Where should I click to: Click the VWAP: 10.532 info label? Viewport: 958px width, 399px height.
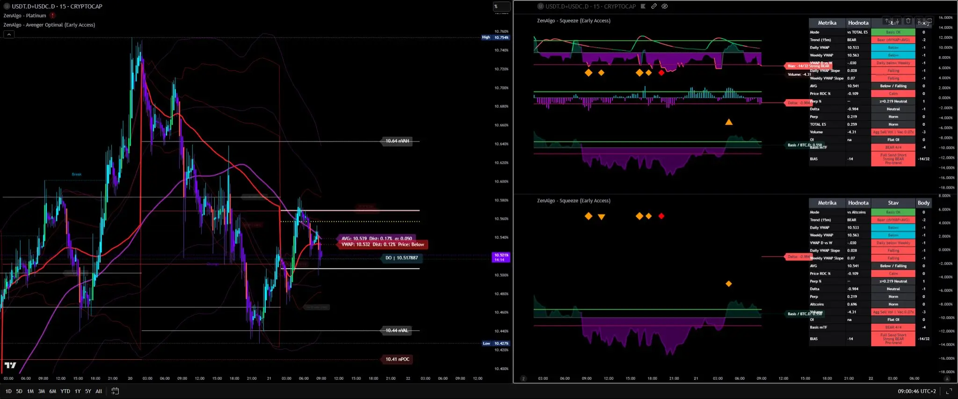[x=383, y=245]
